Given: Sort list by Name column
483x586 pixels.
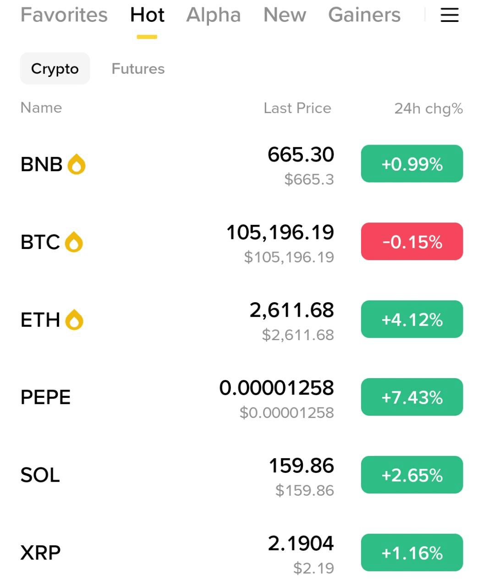Looking at the screenshot, I should click(41, 108).
